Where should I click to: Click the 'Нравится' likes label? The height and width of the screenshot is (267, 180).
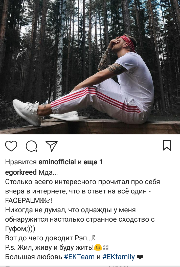(x=21, y=162)
